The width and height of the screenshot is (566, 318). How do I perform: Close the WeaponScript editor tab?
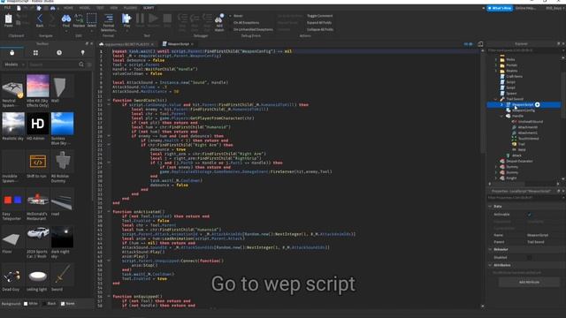point(192,44)
